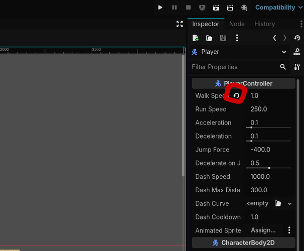Switch to the Inspector tab
304x251 pixels.
pos(206,24)
